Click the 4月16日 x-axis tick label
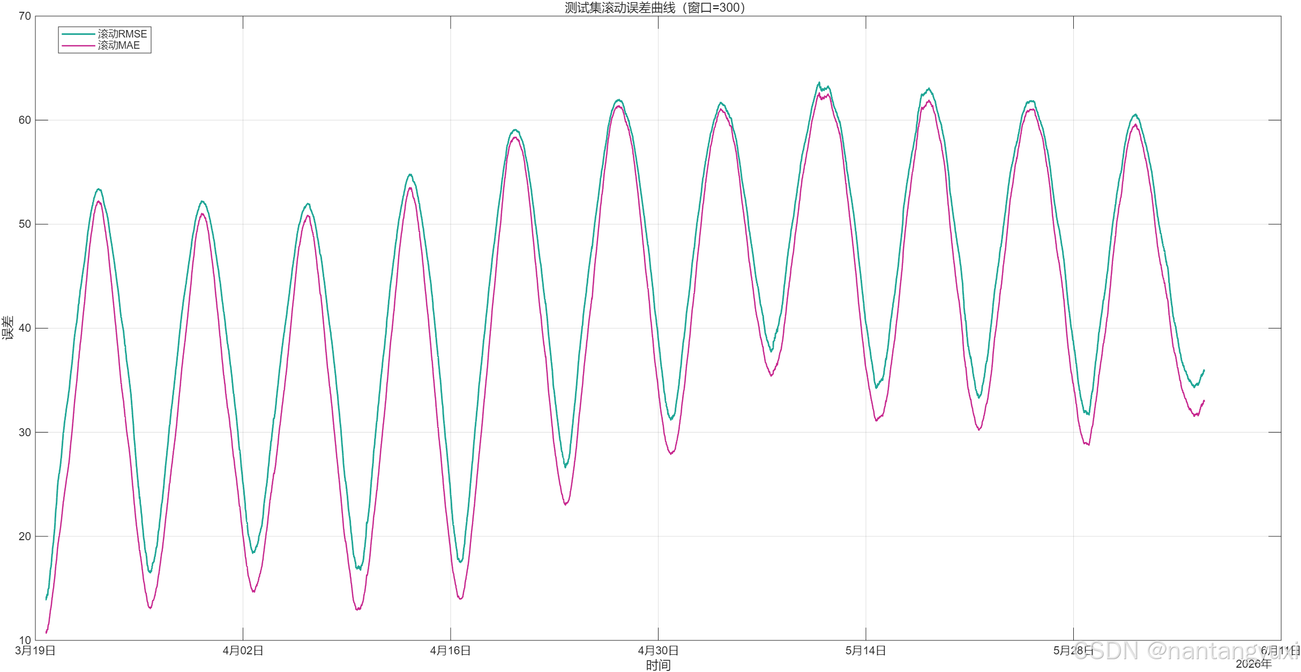The width and height of the screenshot is (1301, 672). [451, 651]
